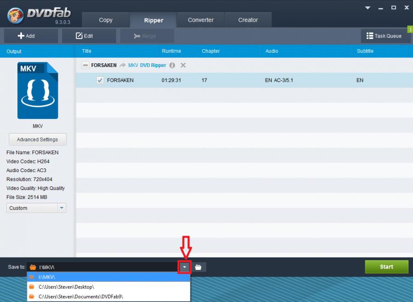Click the 9.3.0.3 version number

click(x=63, y=22)
